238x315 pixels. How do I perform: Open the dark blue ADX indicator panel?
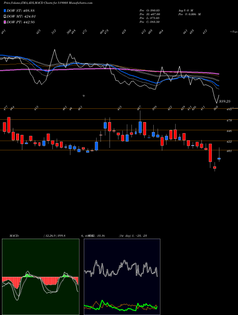click(x=122, y=277)
